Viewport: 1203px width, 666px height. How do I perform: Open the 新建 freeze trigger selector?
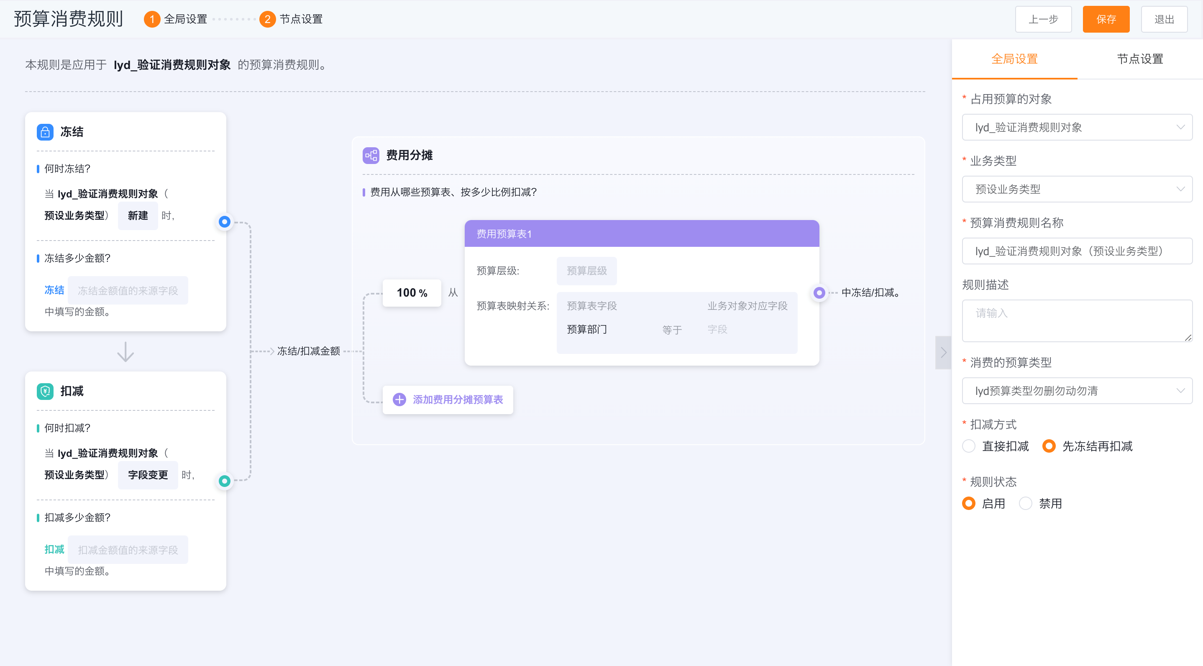coord(138,215)
